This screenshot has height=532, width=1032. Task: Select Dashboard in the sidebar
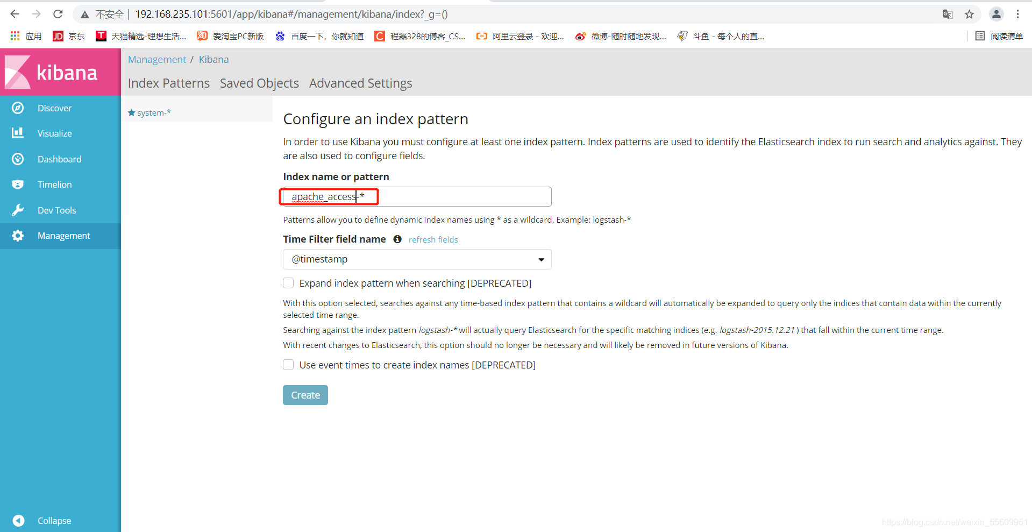click(x=60, y=159)
